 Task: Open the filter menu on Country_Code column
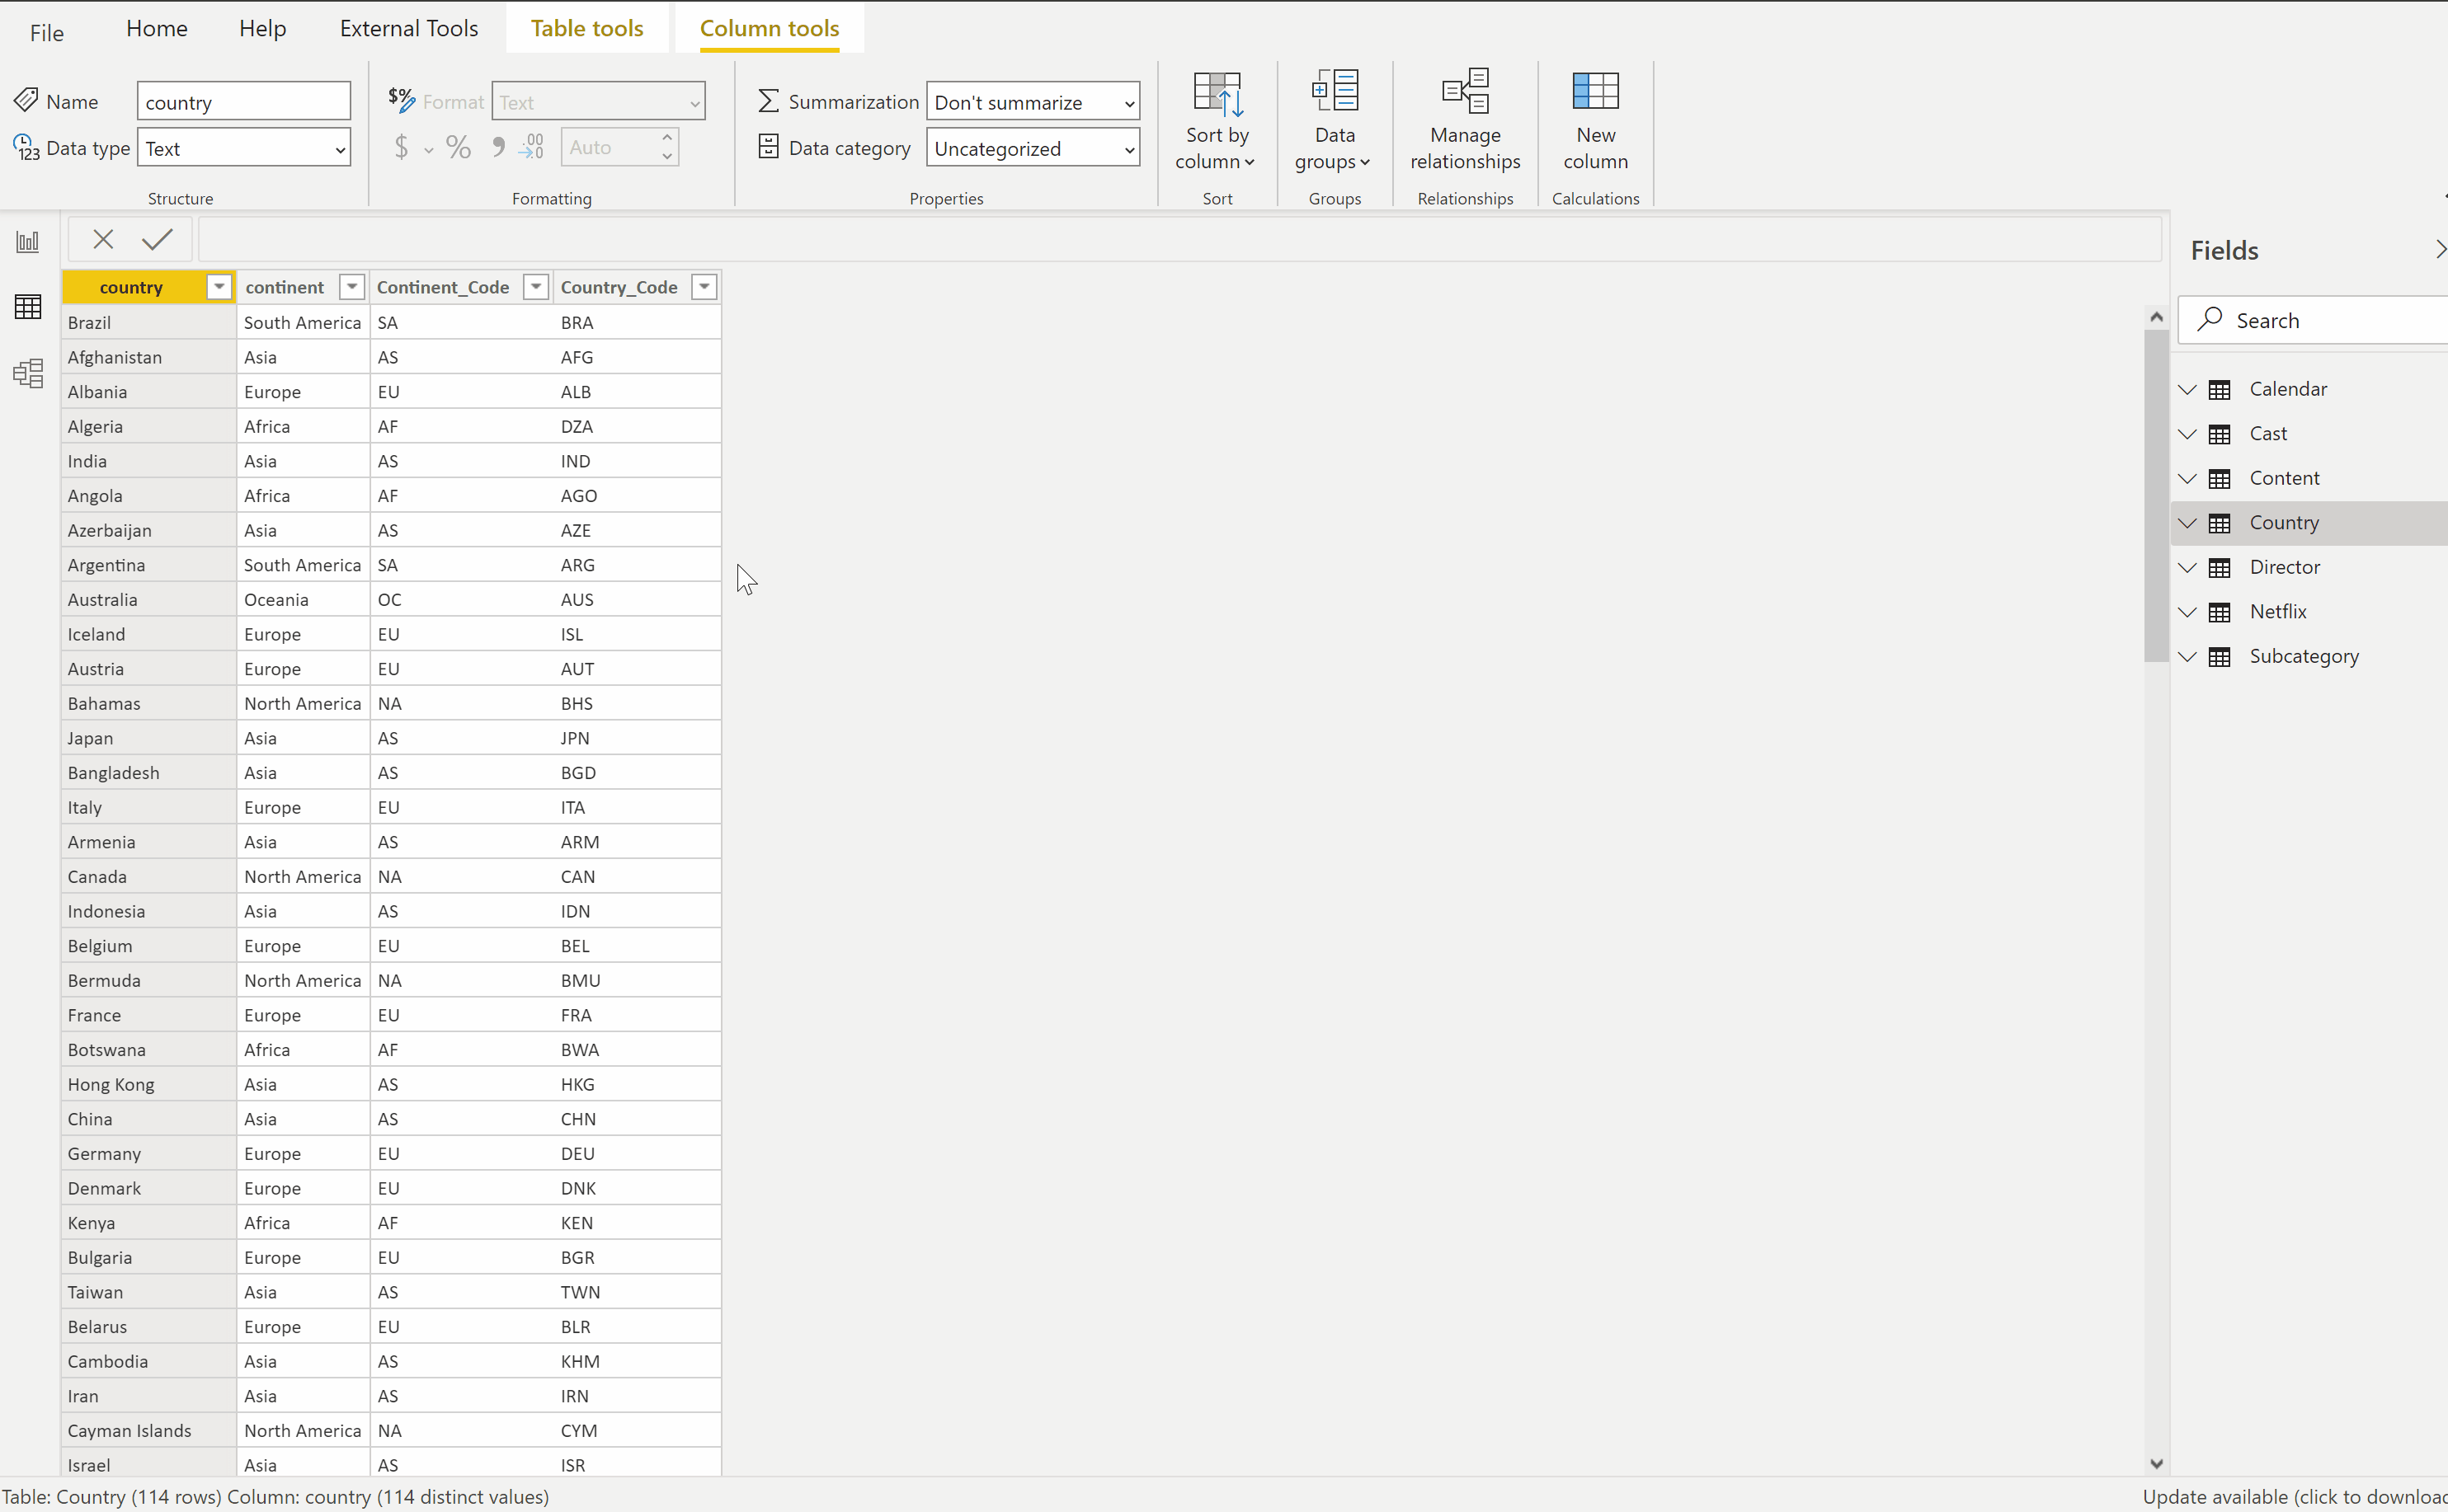[704, 286]
